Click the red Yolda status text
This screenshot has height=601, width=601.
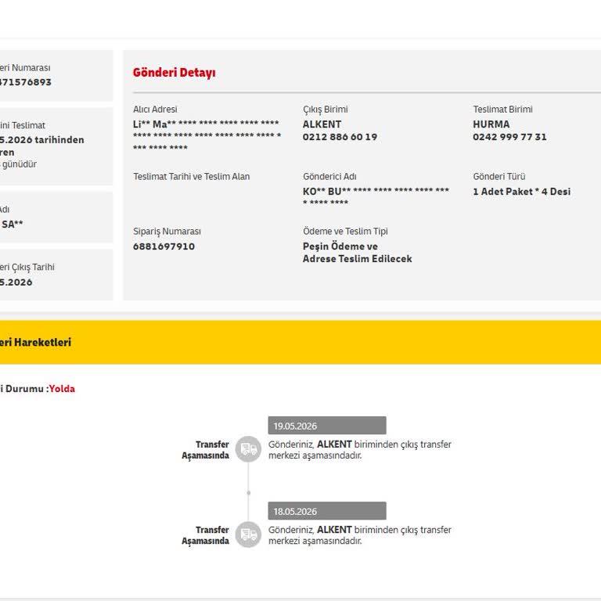point(62,389)
